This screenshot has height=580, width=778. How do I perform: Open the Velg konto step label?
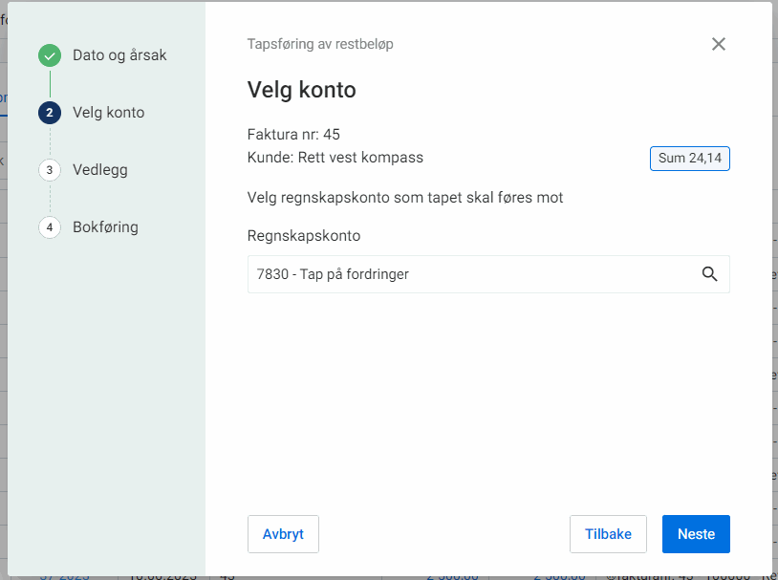109,113
